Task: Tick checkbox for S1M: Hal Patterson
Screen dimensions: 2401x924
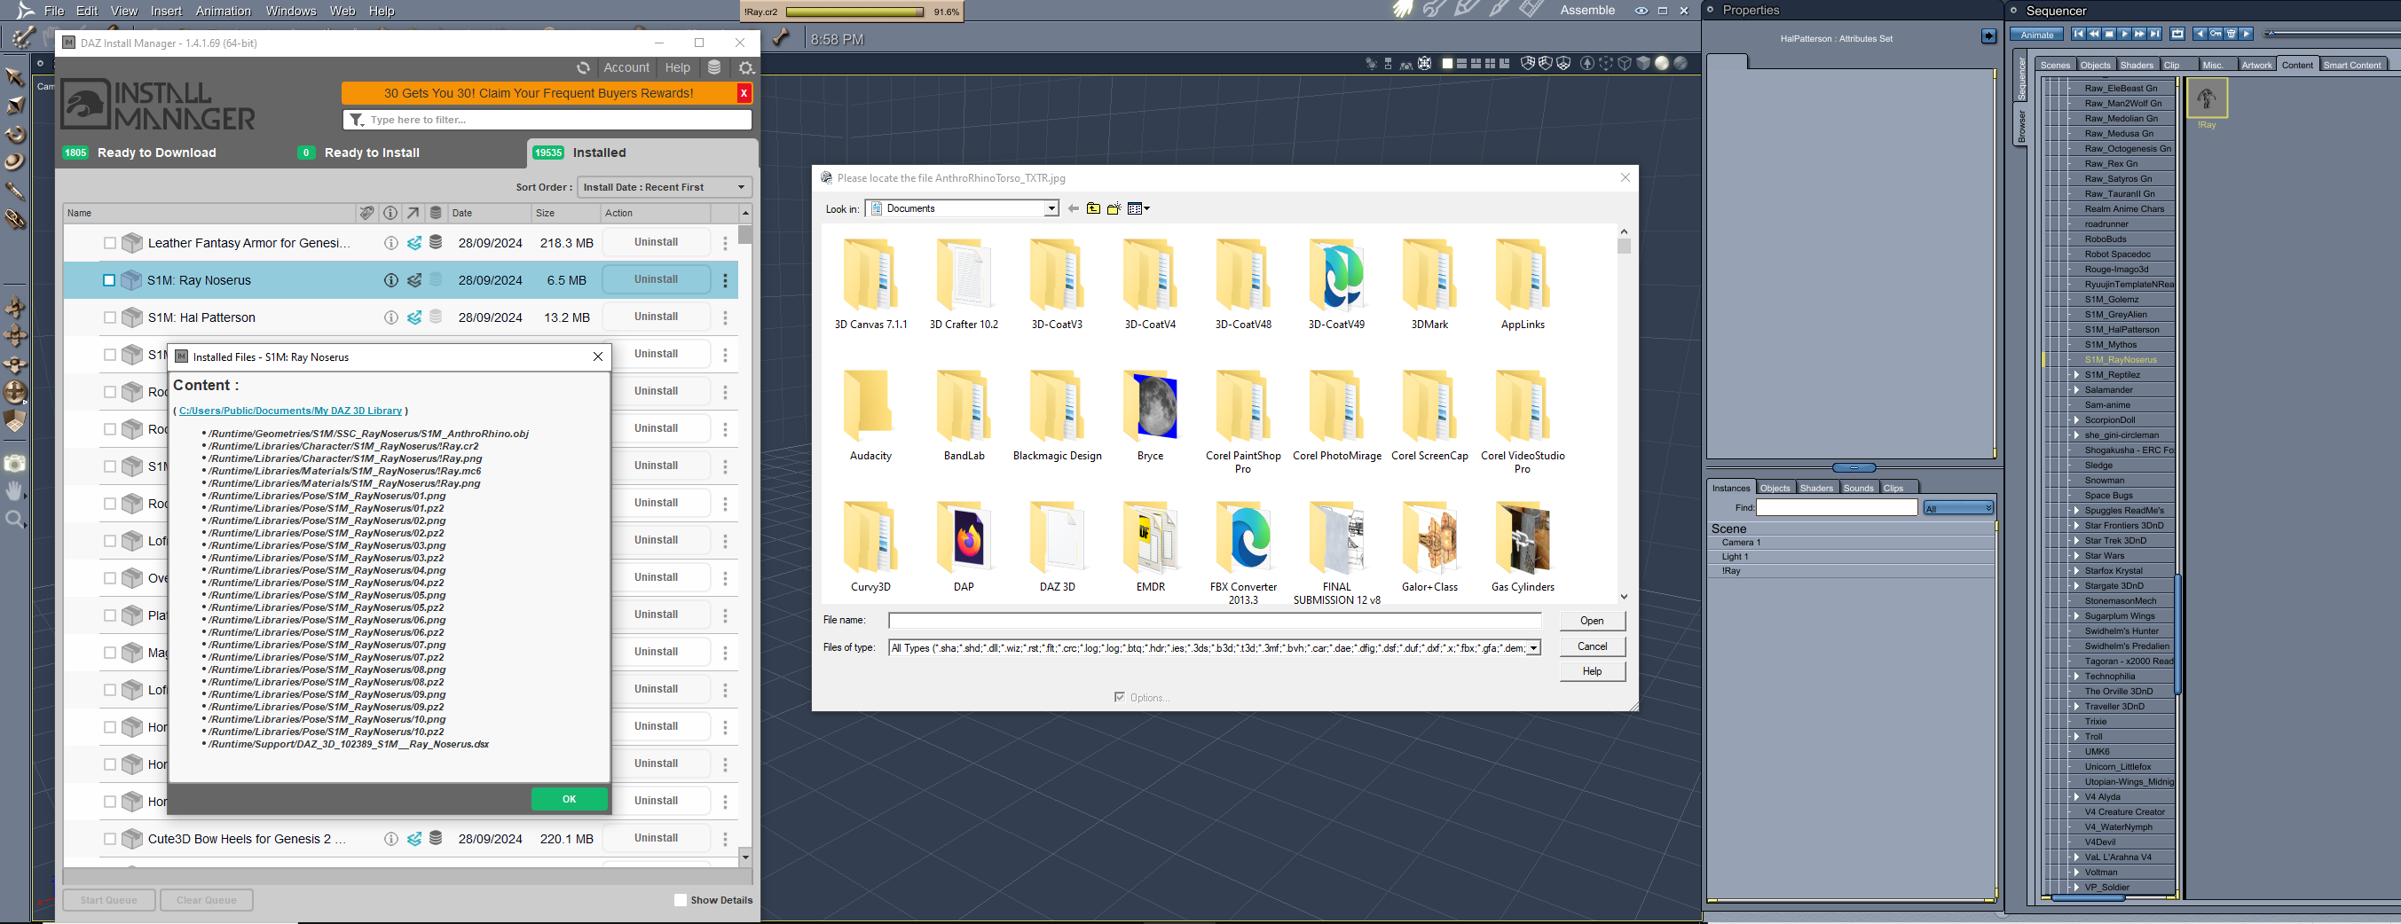Action: point(110,317)
